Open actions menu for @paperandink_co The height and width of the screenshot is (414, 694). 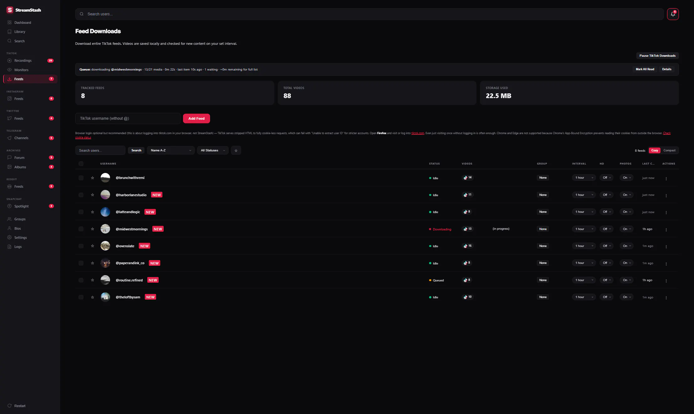click(x=666, y=264)
